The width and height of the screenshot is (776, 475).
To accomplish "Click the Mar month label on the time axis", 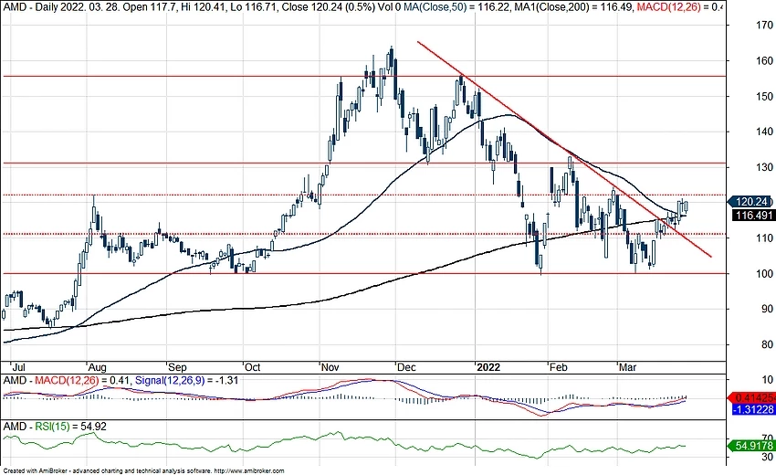I will [628, 367].
